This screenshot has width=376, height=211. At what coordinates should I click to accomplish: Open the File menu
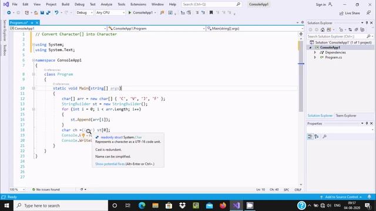point(15,4)
